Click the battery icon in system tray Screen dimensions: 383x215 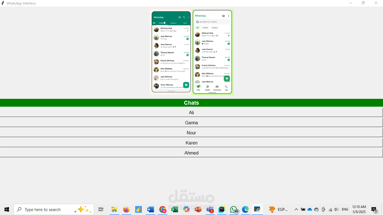click(x=303, y=209)
